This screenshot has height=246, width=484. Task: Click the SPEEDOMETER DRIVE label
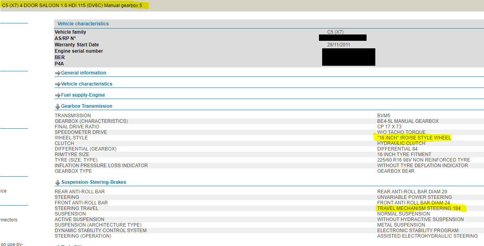[x=81, y=132]
